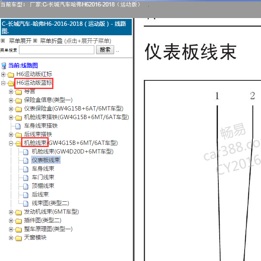The width and height of the screenshot is (261, 261).
Task: Click open folder icon of H6运动版蓝标
Action: pos(11,83)
